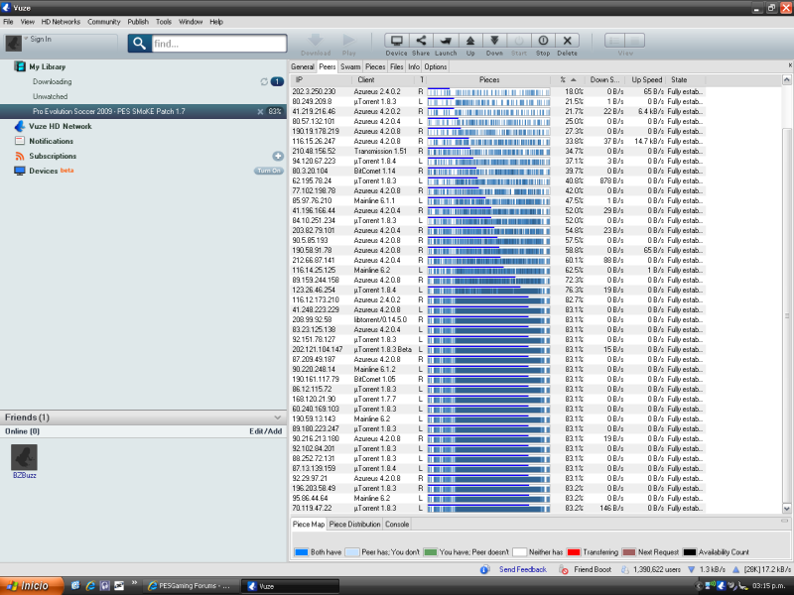Open the Vuze HD Network entry

[61, 127]
